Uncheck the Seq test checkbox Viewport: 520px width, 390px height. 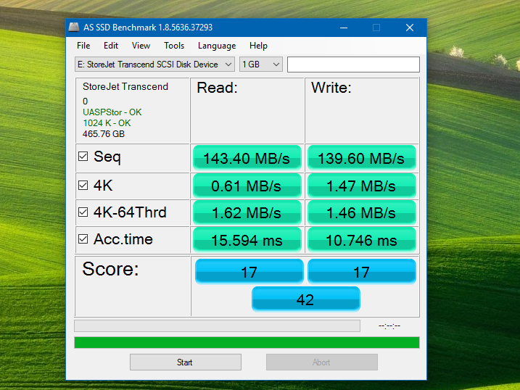(83, 156)
